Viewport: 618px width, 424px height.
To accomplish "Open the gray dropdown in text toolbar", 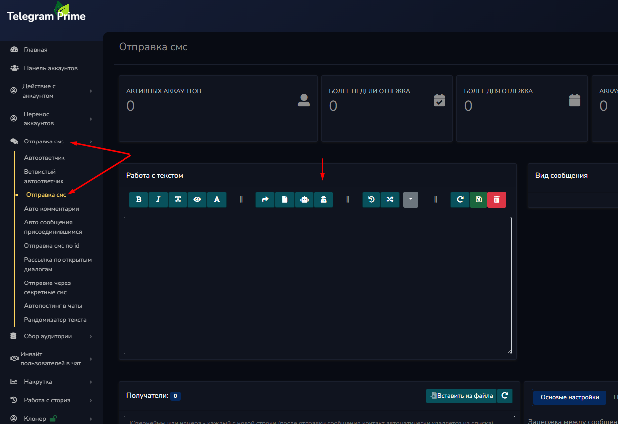I will point(411,200).
